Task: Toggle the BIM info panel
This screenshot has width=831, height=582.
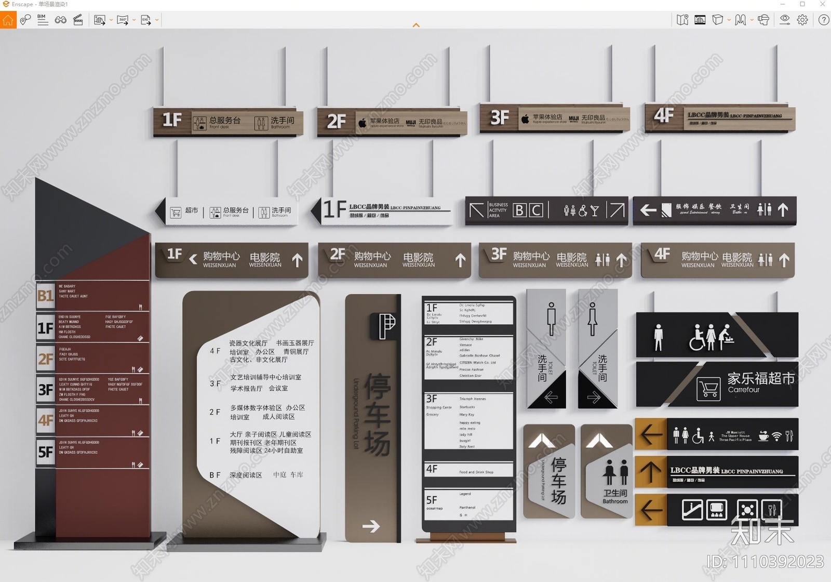Action: [43, 20]
